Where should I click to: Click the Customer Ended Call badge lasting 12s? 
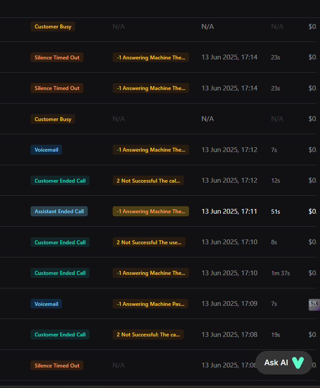pos(60,180)
